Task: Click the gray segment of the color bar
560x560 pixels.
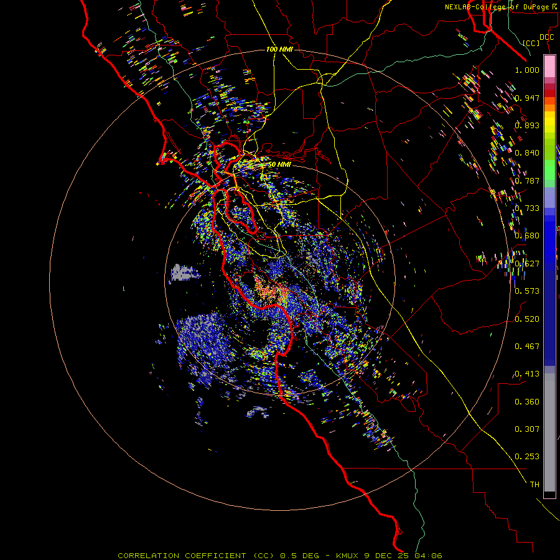Action: 549,432
